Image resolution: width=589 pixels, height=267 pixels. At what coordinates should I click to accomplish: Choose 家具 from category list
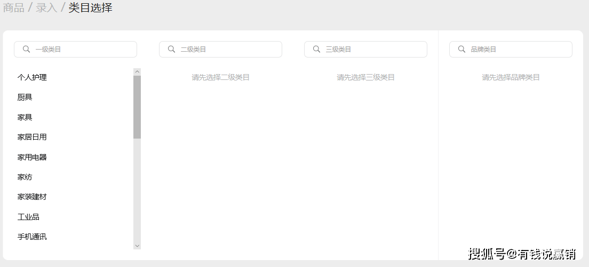coord(25,117)
